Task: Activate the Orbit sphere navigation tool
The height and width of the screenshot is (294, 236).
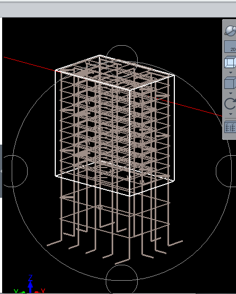Action: click(231, 30)
